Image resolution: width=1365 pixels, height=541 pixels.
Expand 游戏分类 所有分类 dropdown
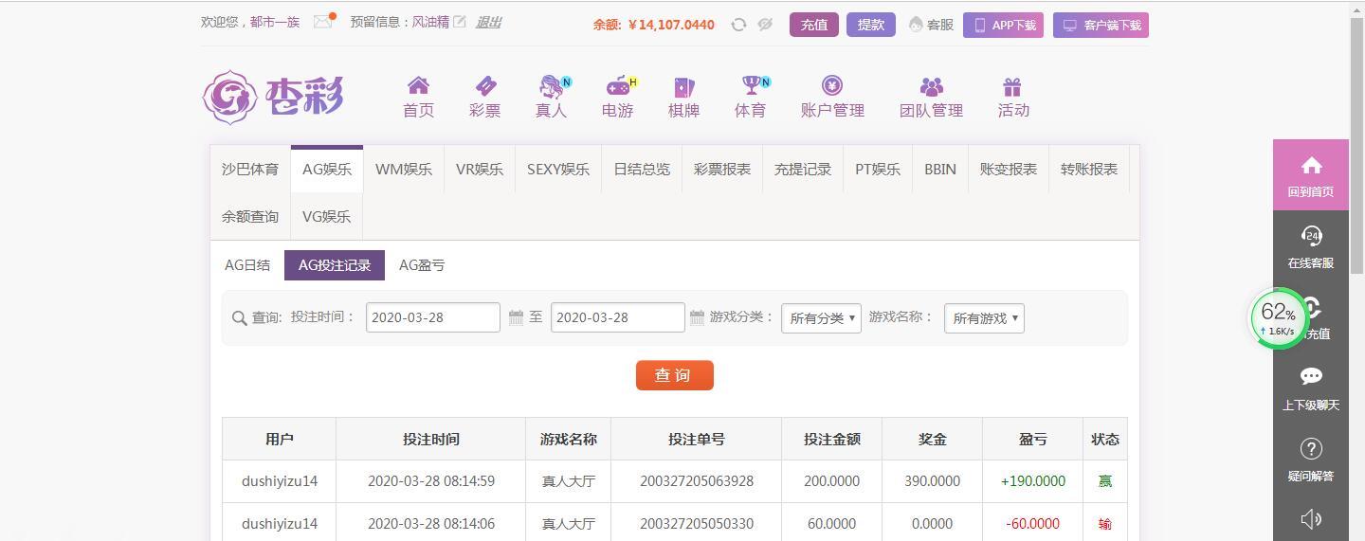pyautogui.click(x=821, y=318)
